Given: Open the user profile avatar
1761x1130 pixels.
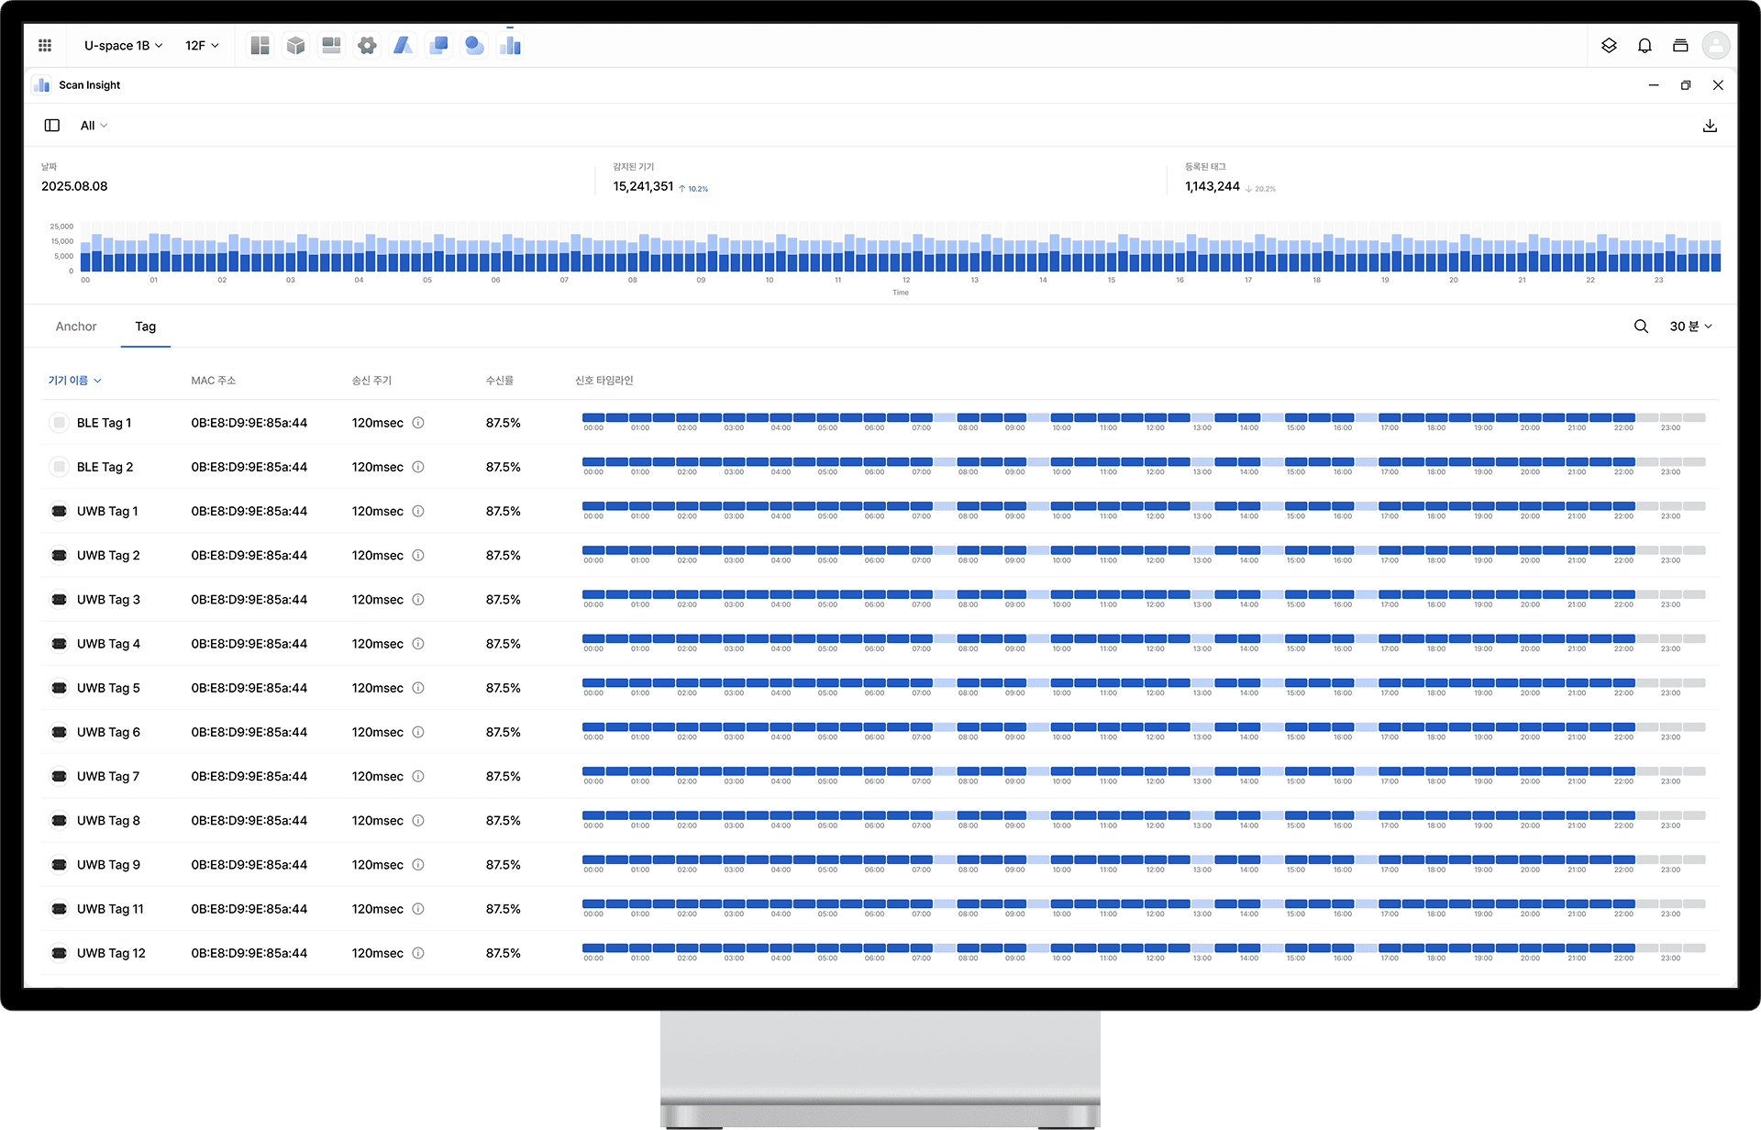Looking at the screenshot, I should pyautogui.click(x=1715, y=45).
